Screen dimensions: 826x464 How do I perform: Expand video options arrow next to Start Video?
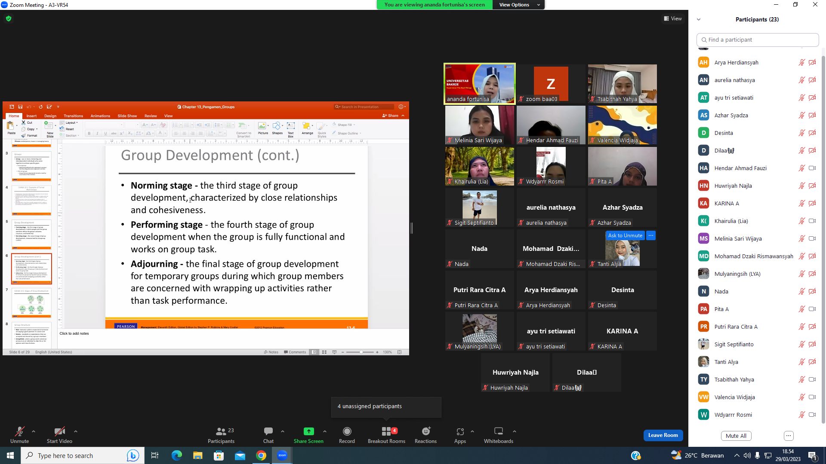pos(76,431)
